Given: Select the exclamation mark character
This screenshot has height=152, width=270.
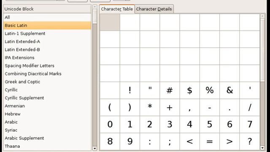Looking at the screenshot, I should (x=130, y=90).
